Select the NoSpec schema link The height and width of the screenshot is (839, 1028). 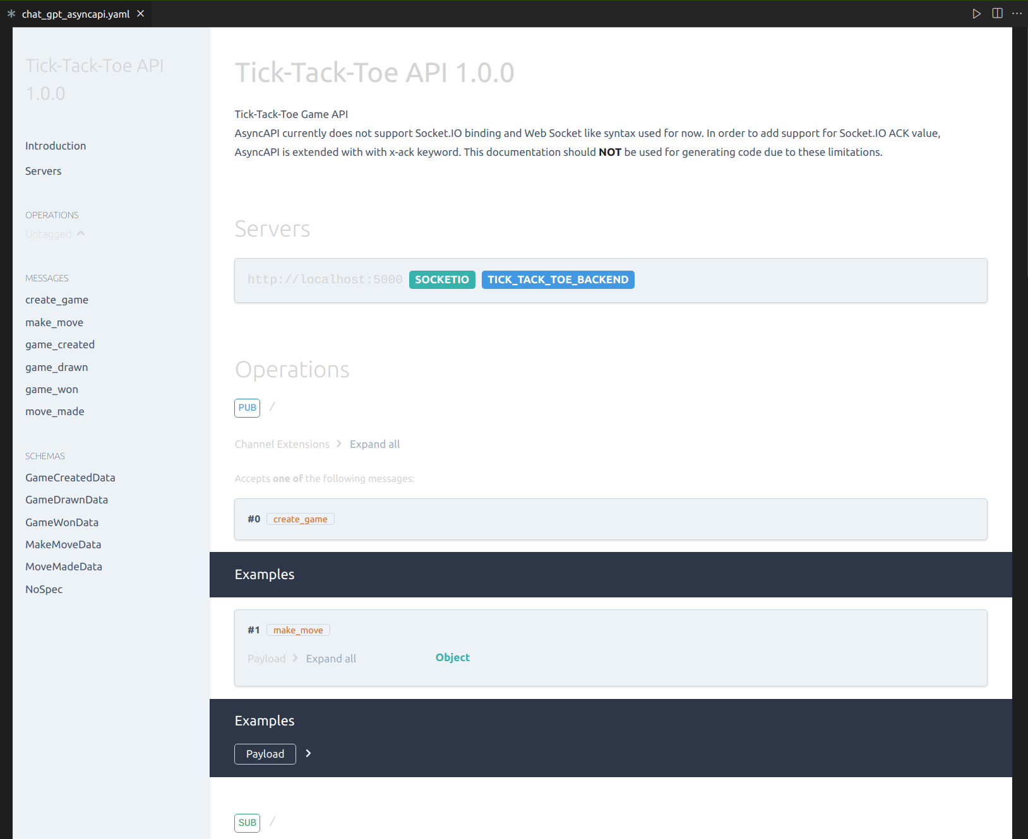pyautogui.click(x=44, y=589)
